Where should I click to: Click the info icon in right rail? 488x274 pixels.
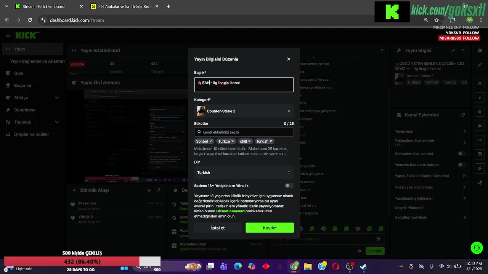click(x=480, y=50)
